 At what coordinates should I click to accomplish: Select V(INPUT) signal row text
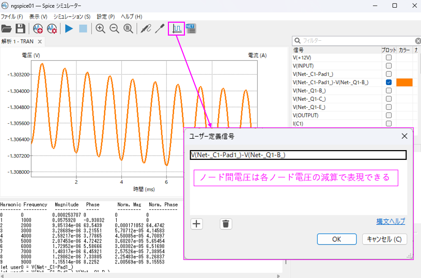point(303,66)
